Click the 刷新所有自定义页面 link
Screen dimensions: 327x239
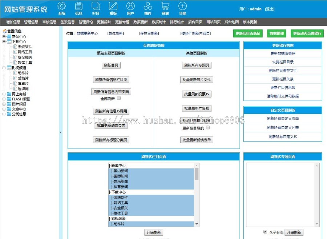(x=283, y=118)
